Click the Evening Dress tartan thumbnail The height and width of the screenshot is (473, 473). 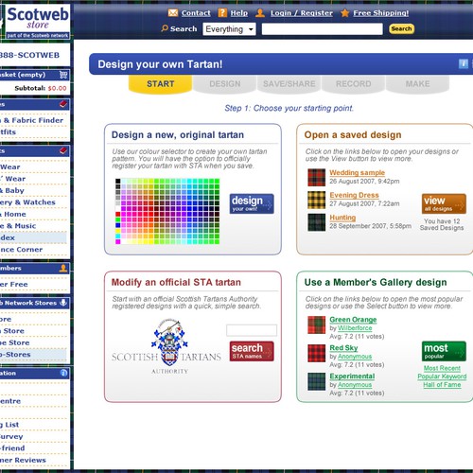tap(317, 200)
